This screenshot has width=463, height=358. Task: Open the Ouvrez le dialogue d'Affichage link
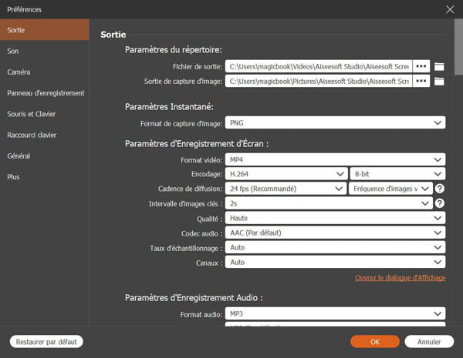[x=400, y=278]
